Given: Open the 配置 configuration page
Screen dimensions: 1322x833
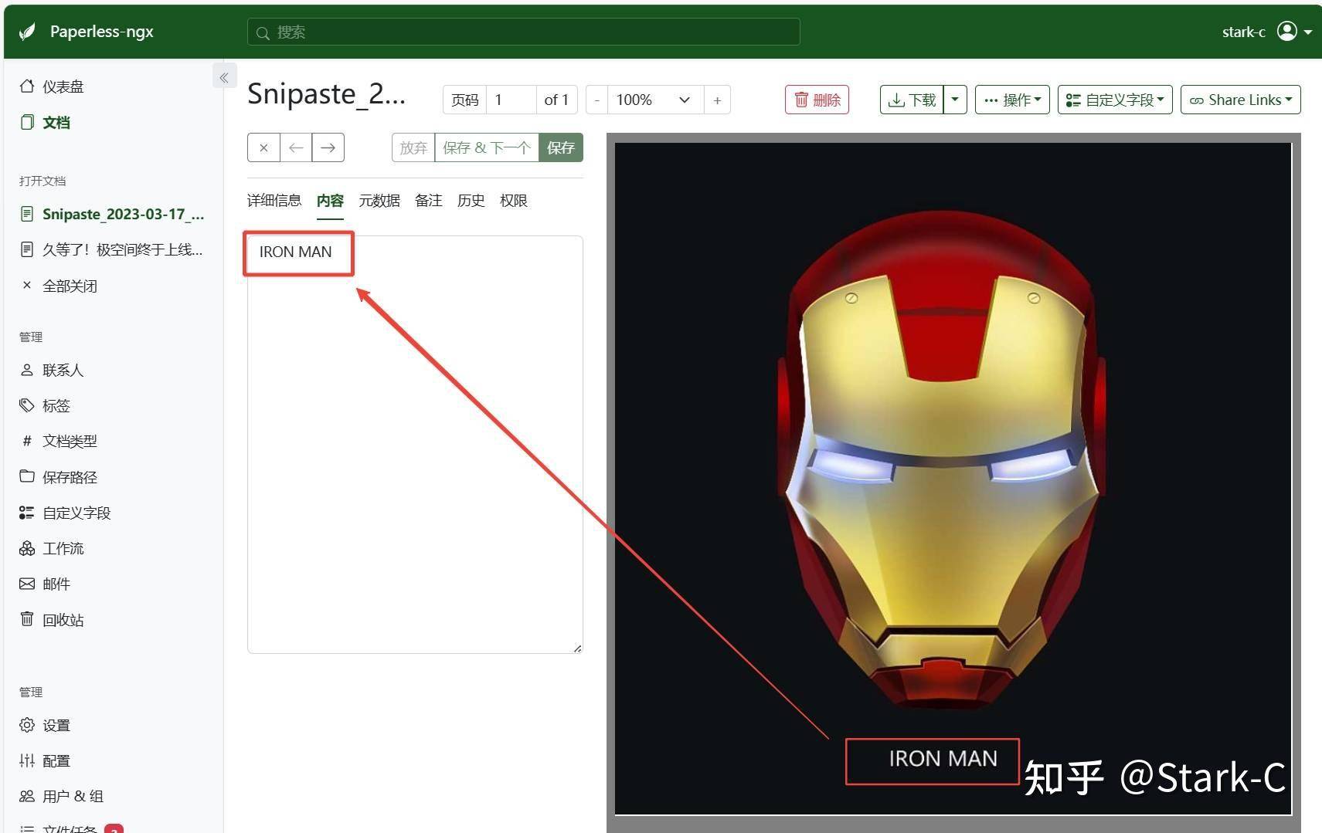Looking at the screenshot, I should point(46,760).
